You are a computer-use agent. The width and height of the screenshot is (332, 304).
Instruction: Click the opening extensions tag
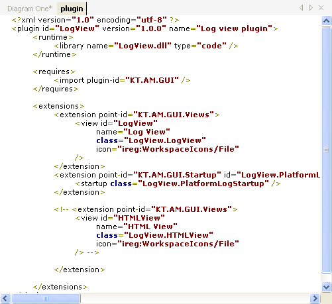click(59, 106)
